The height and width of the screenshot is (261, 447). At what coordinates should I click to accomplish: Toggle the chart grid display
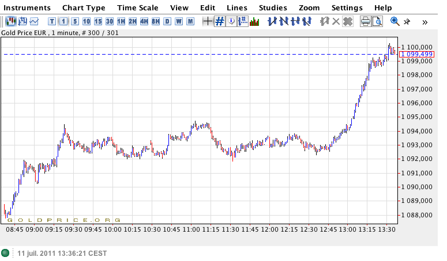click(220, 22)
